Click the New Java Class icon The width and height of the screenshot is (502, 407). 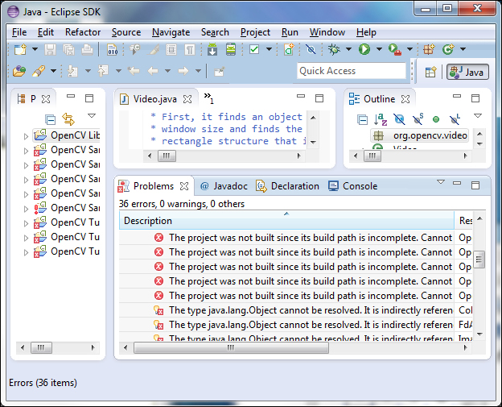[448, 49]
